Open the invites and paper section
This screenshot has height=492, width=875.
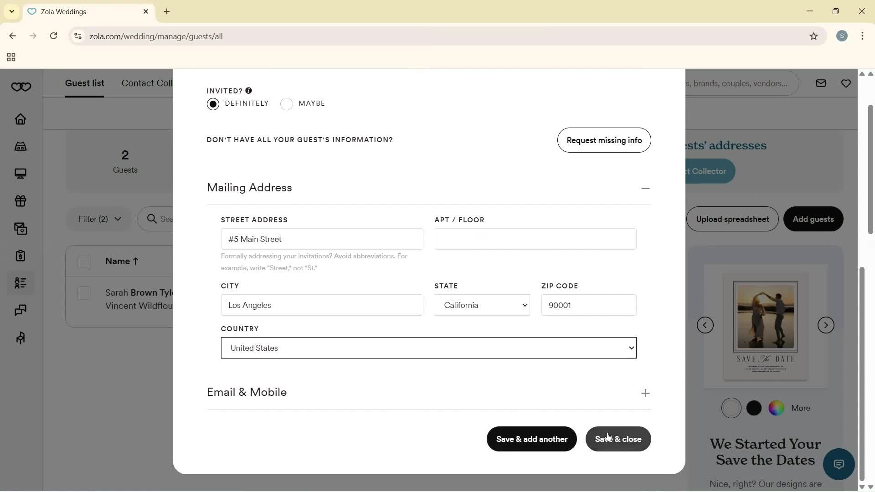pos(21,228)
